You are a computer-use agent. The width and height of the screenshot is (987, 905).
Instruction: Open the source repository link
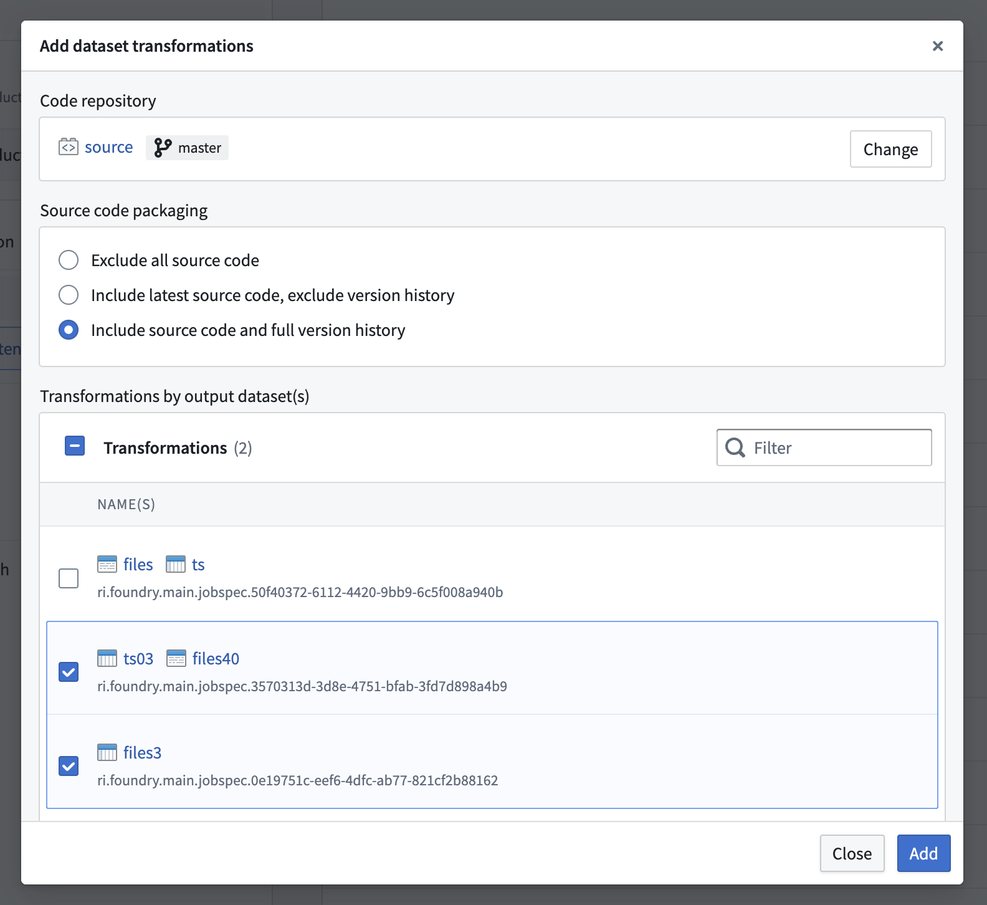pyautogui.click(x=109, y=148)
